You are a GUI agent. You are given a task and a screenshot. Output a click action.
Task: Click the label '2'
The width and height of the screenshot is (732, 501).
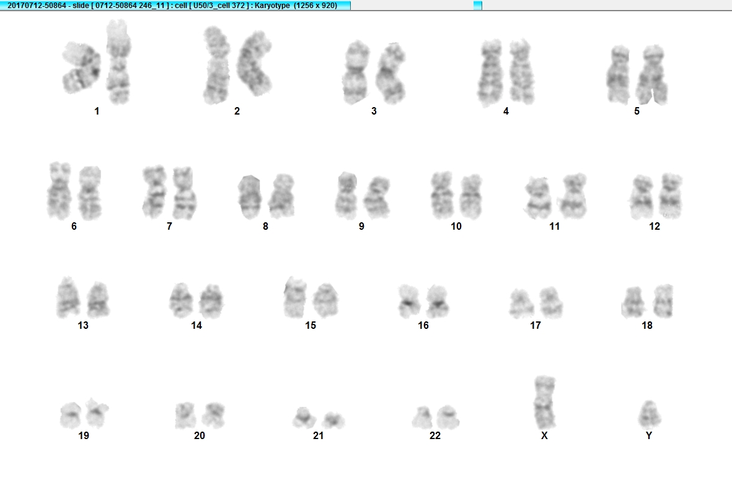click(x=237, y=111)
